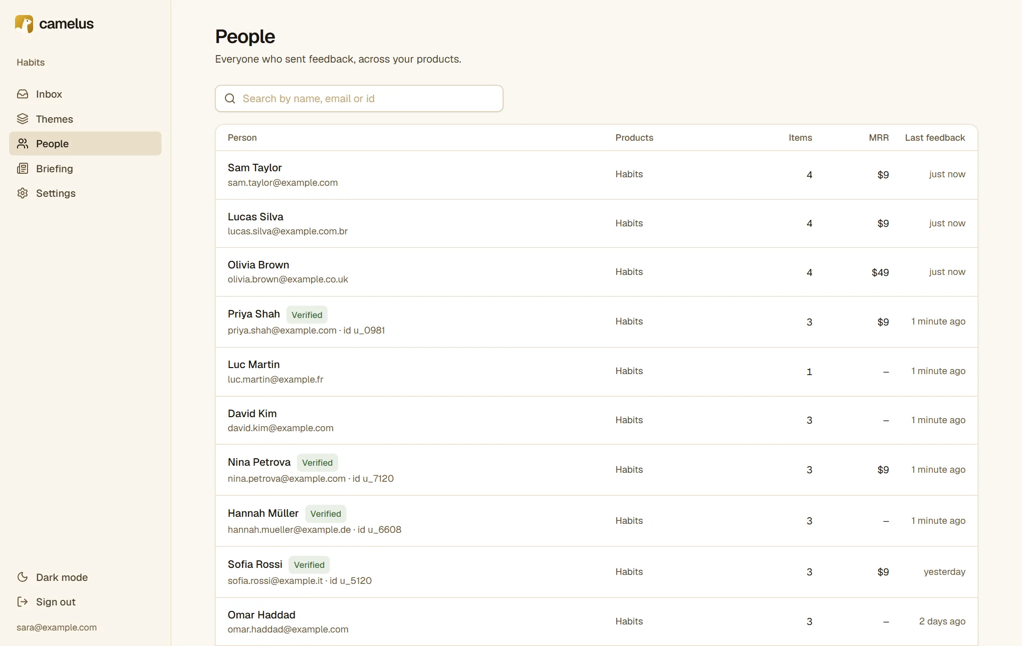The height and width of the screenshot is (646, 1022).
Task: Click the 'yesterday' last feedback cell
Action: [944, 572]
